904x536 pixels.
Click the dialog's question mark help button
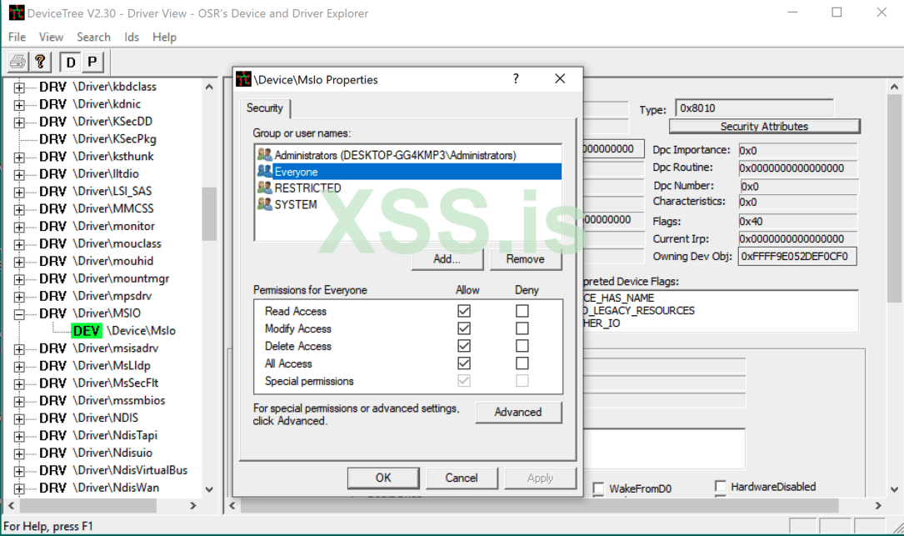coord(516,78)
